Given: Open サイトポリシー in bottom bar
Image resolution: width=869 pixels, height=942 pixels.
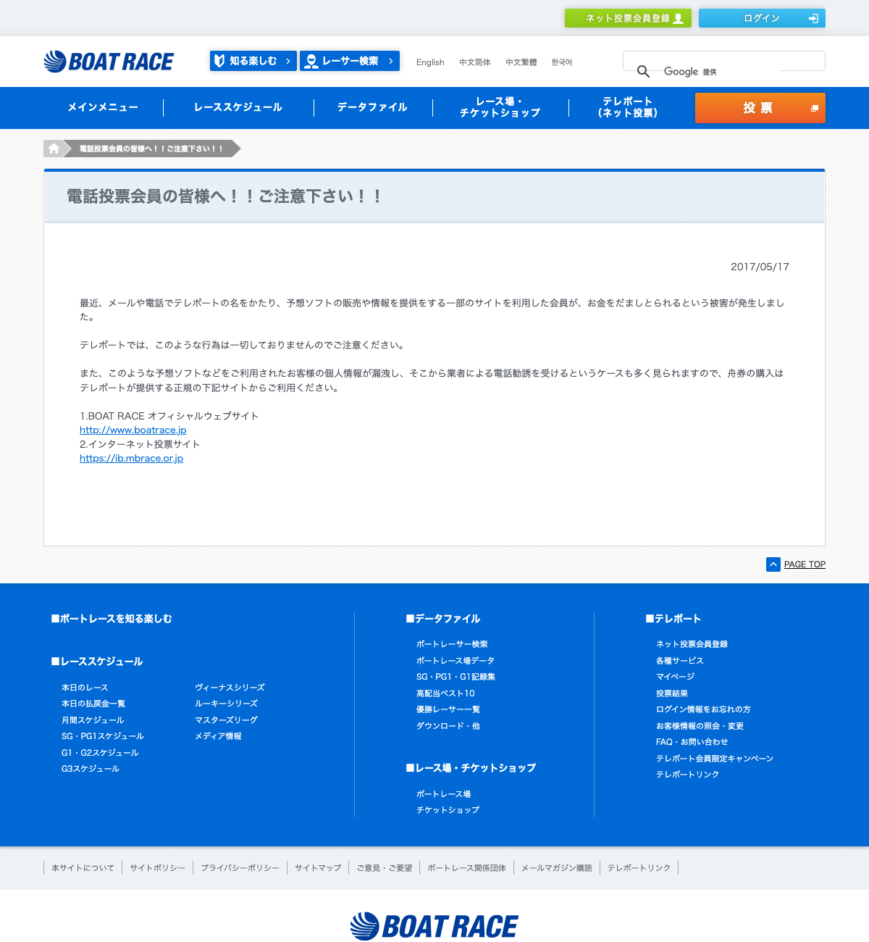Looking at the screenshot, I should [157, 868].
